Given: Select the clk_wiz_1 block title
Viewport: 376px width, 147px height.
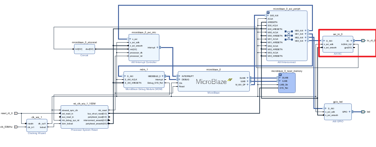Looking at the screenshot, I should 36,117.
